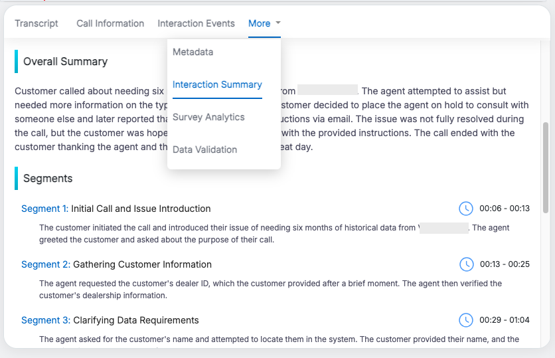This screenshot has width=555, height=358.
Task: Choose Interaction Summary in the dropdown menu
Action: point(217,84)
